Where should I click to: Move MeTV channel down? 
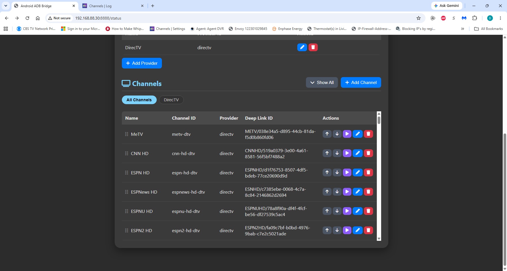click(x=337, y=134)
